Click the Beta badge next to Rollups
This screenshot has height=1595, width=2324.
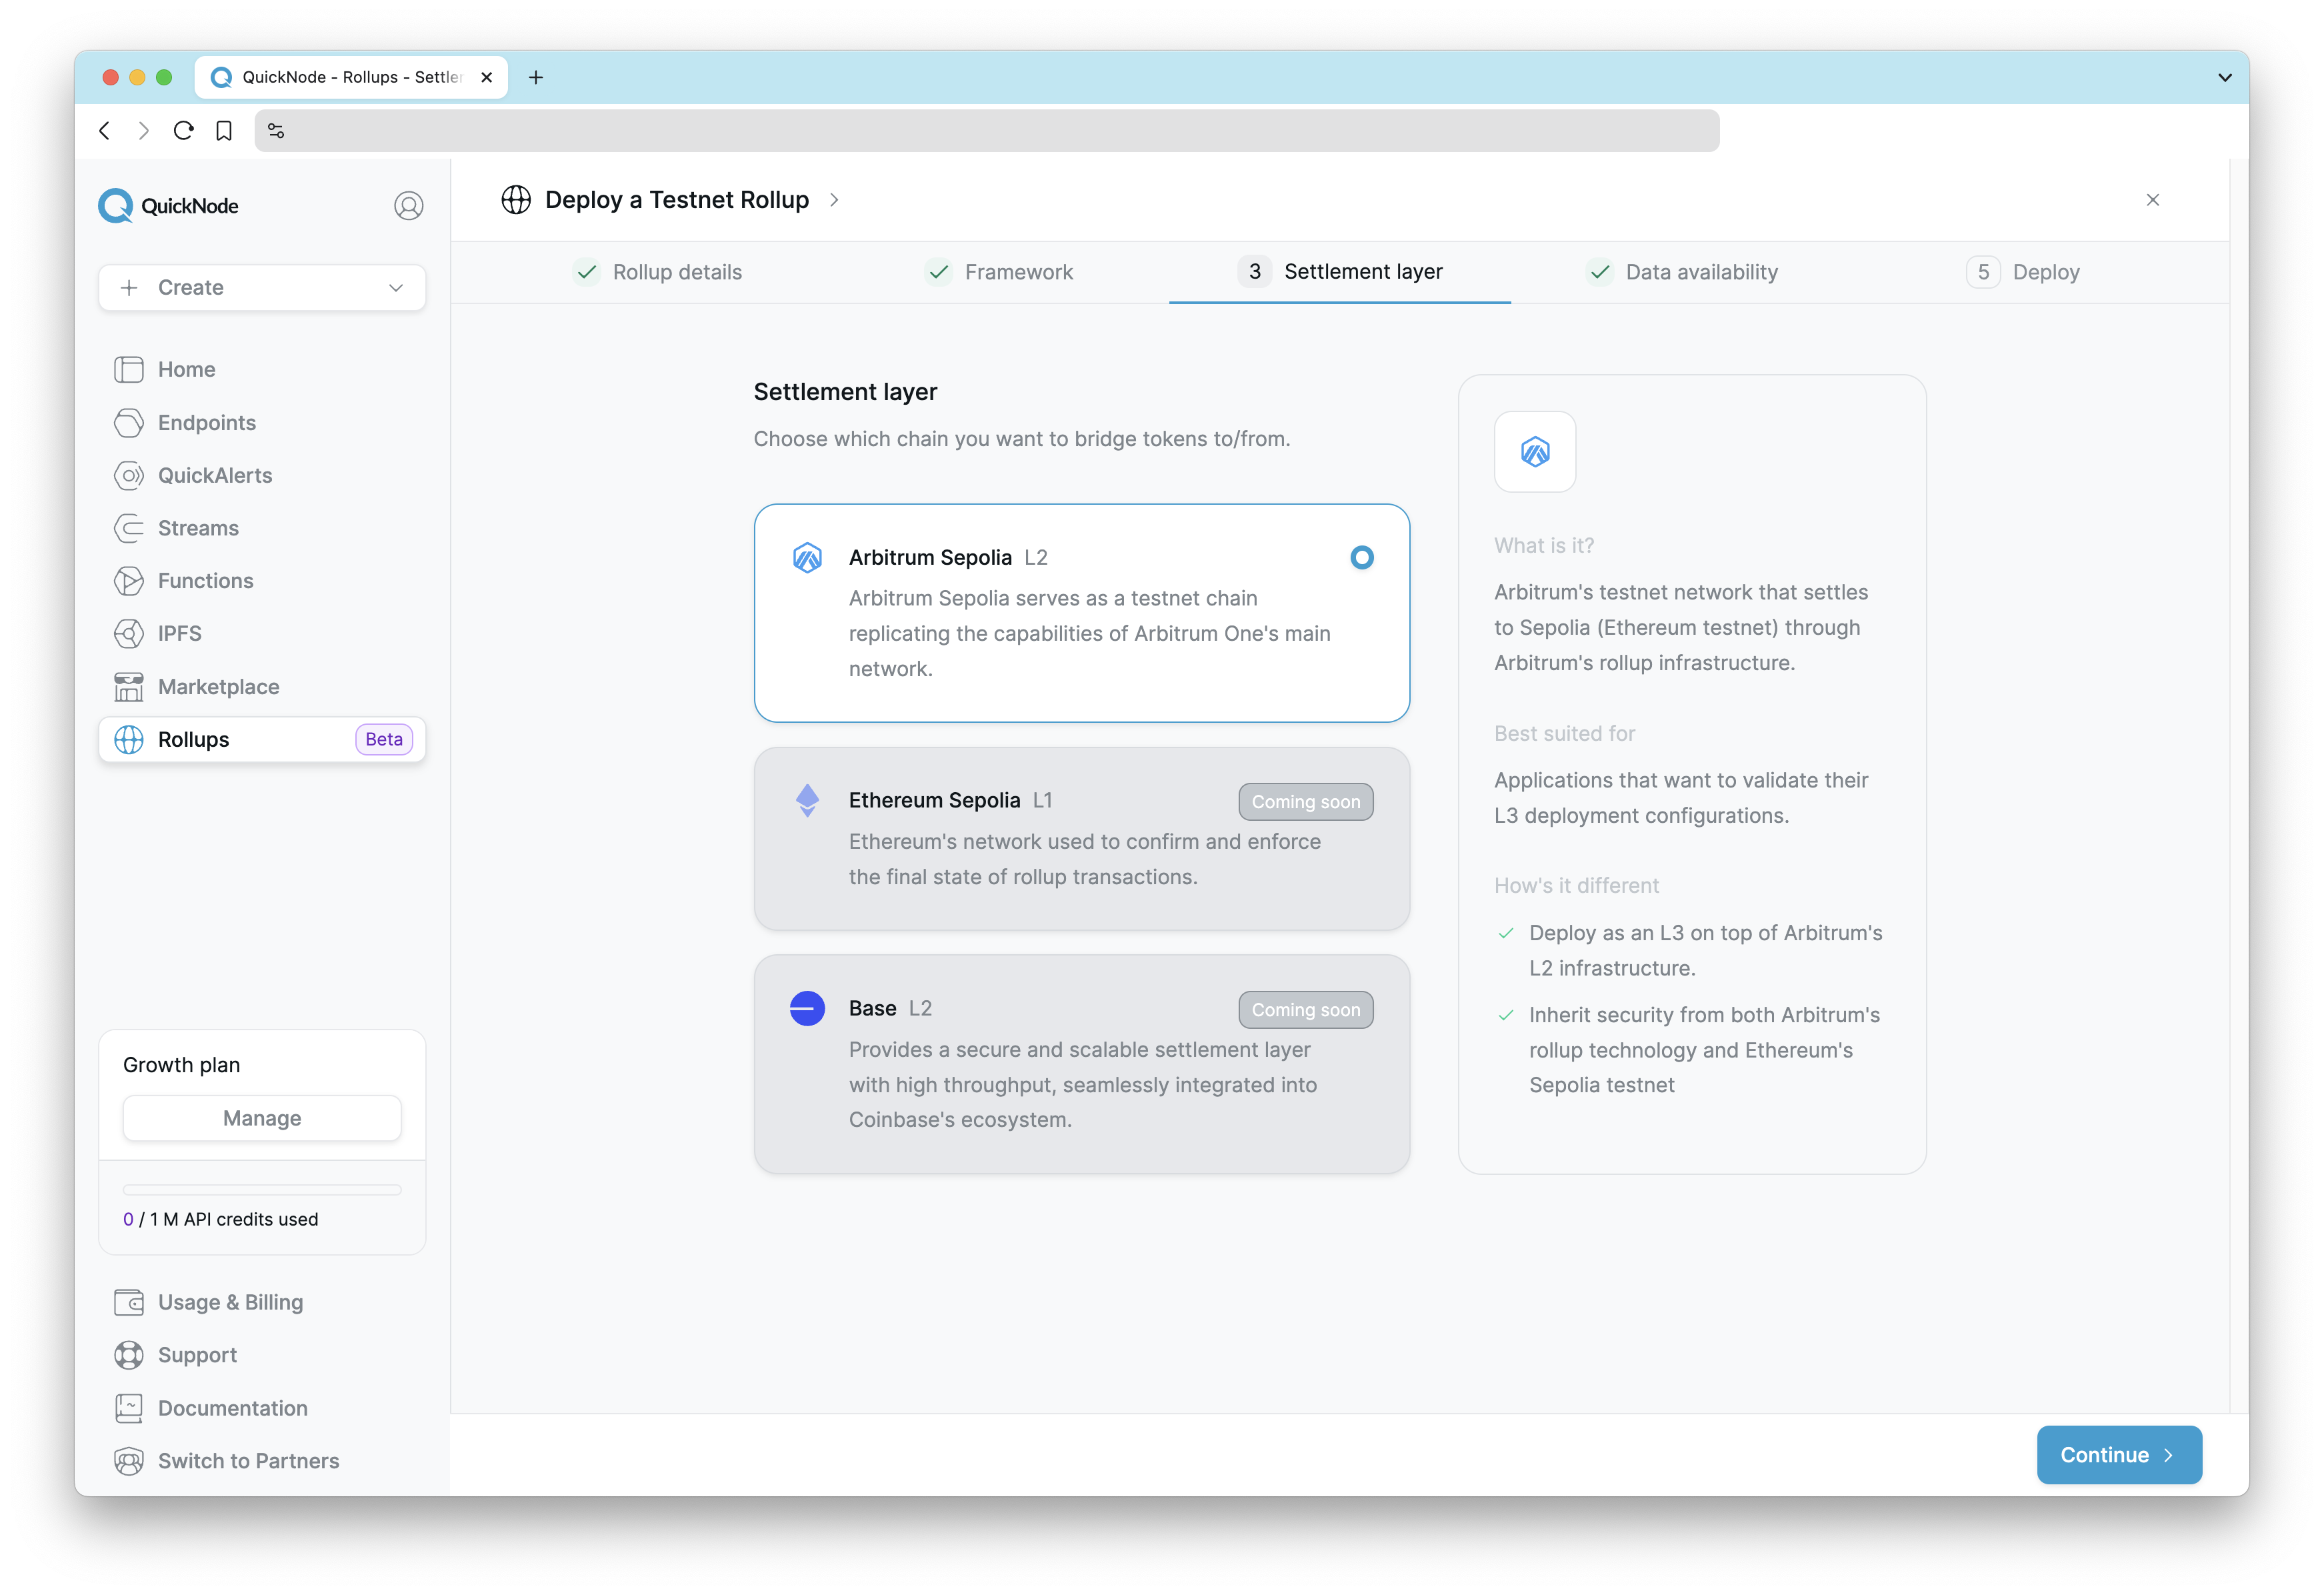coord(384,740)
